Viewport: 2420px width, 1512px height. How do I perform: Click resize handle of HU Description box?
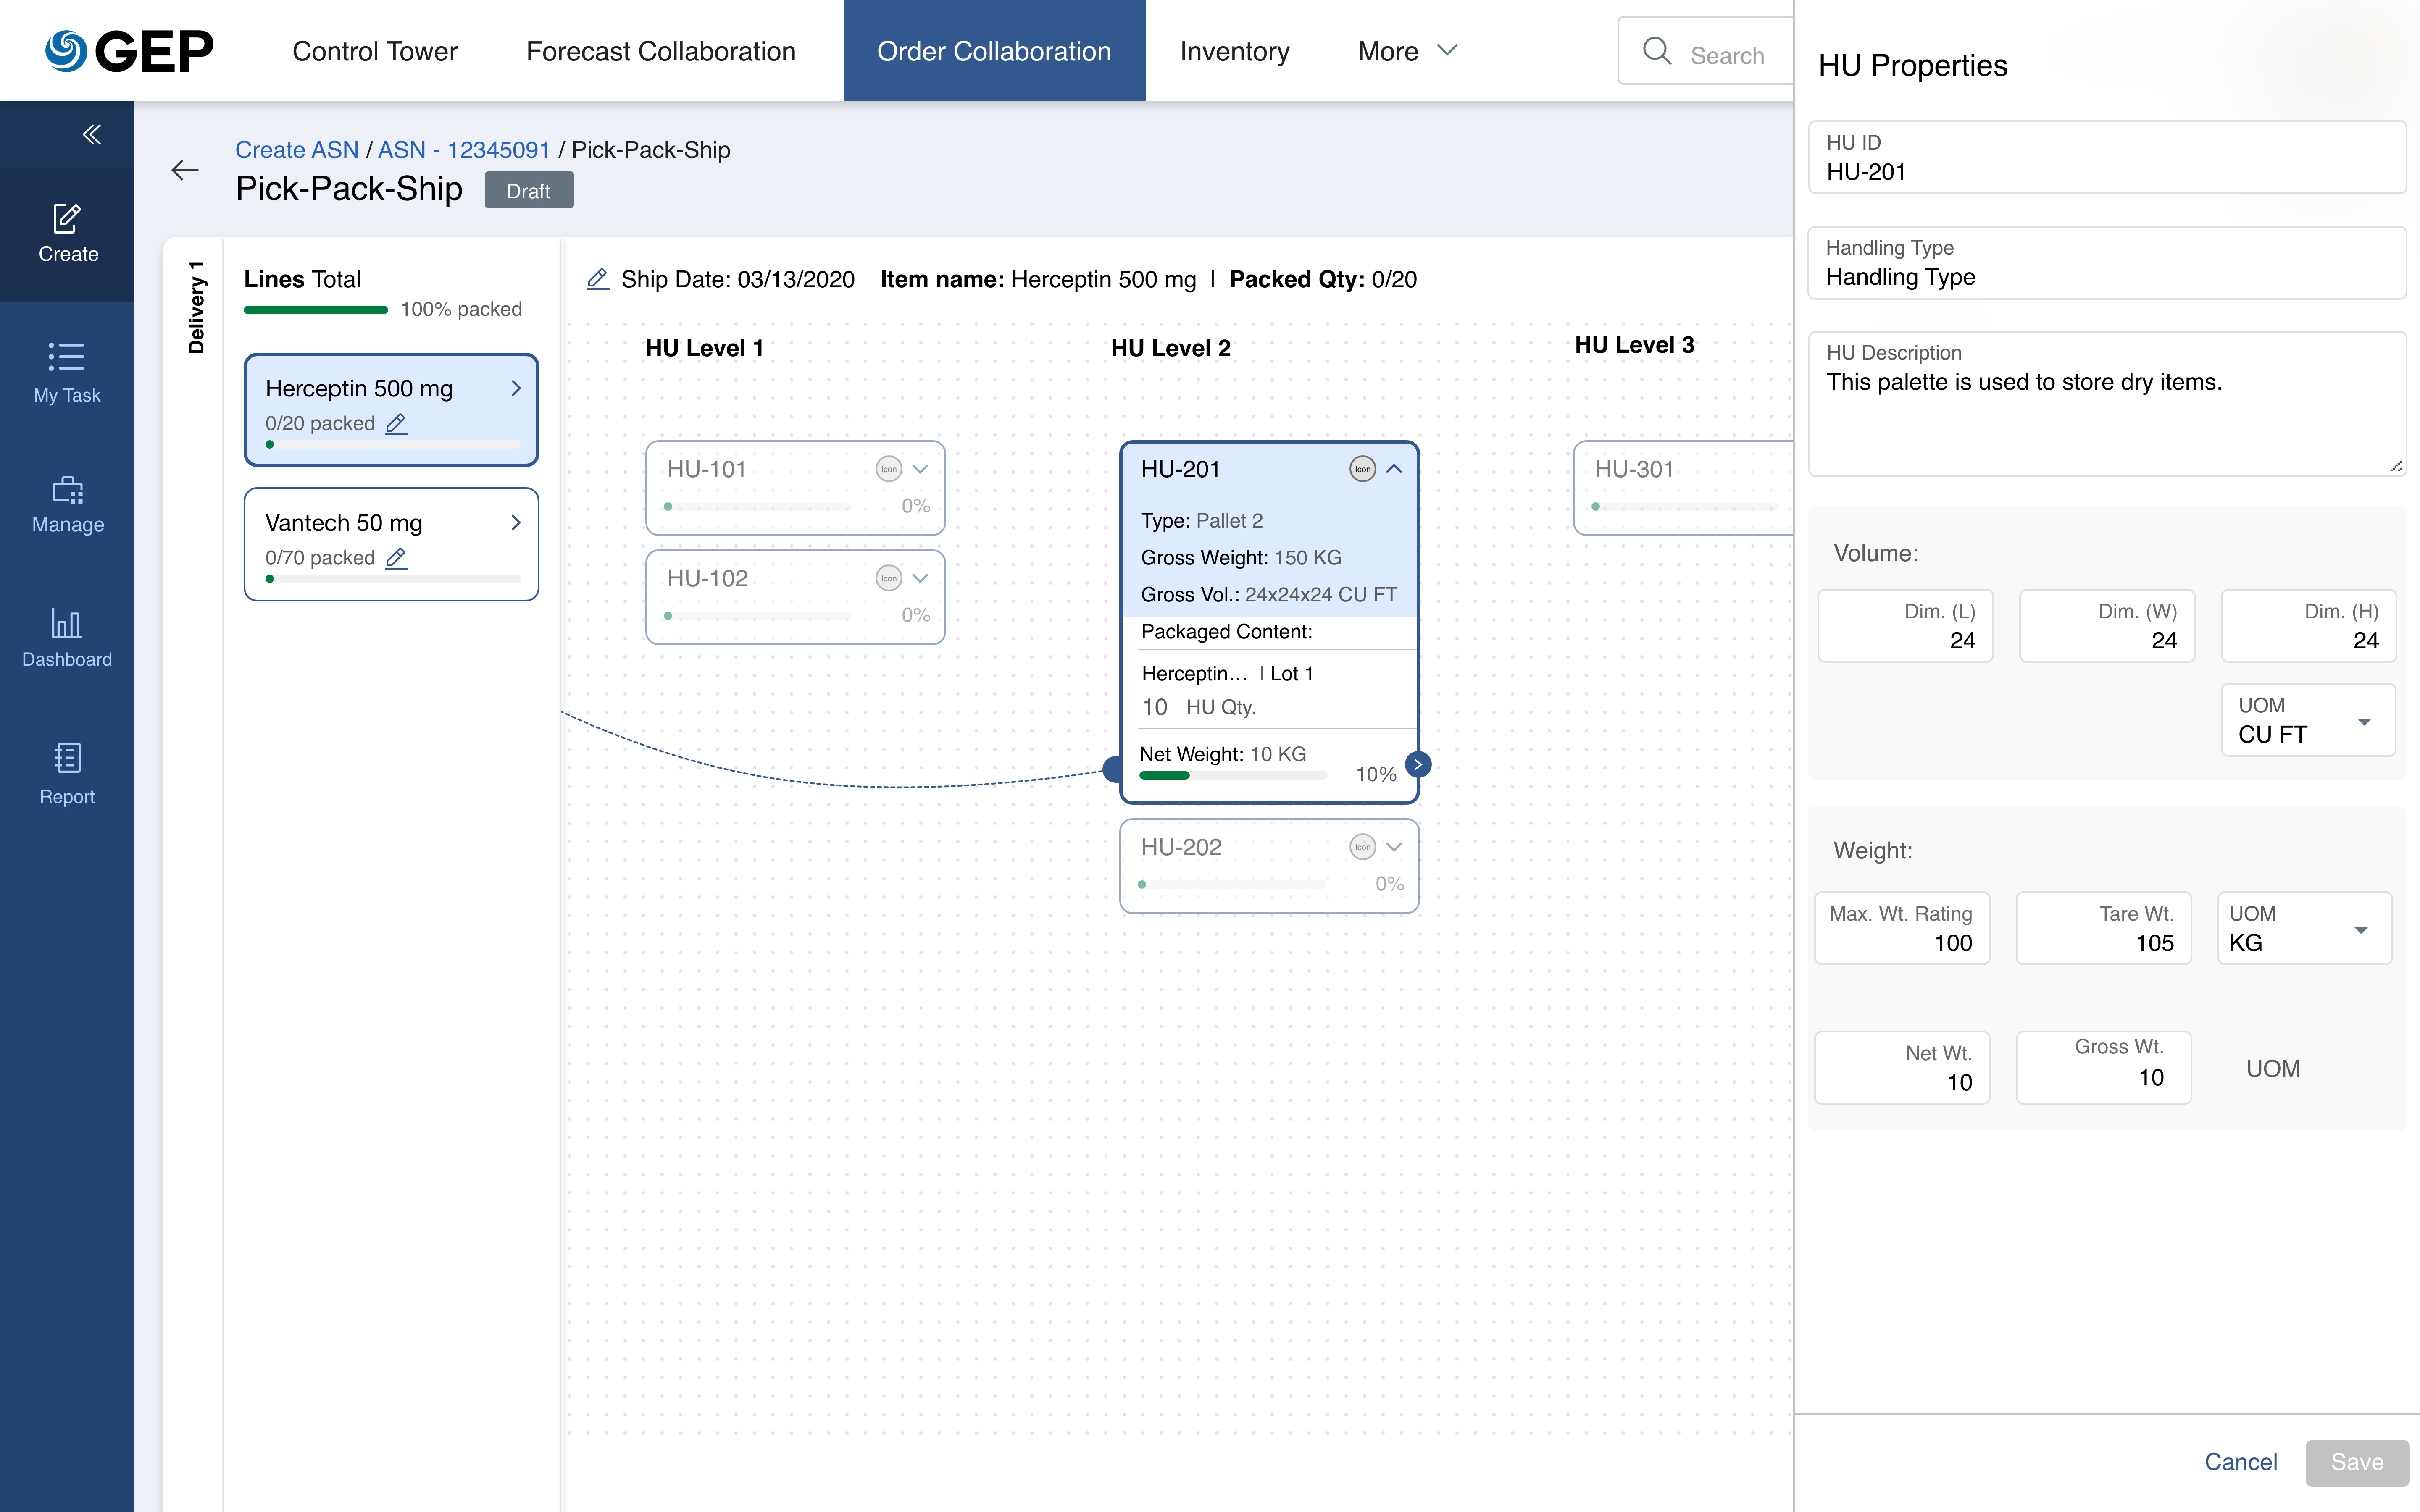click(2396, 466)
